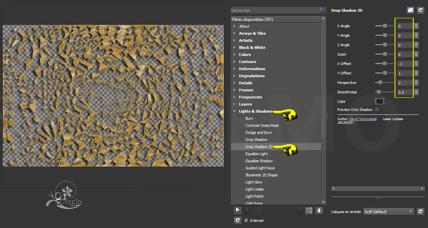
Task: Open the David Tschumperlé author link
Action: pos(364,119)
